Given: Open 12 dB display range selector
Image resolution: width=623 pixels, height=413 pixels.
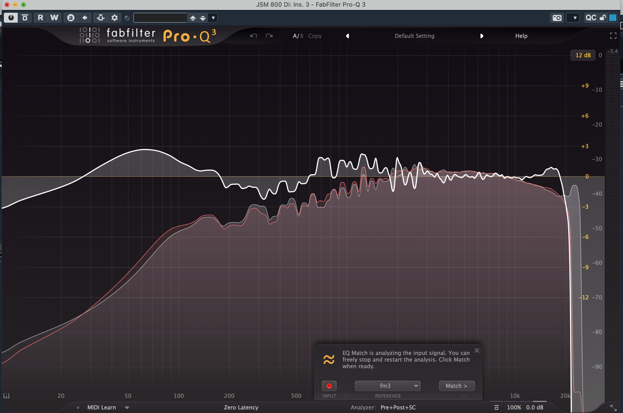Looking at the screenshot, I should click(583, 55).
